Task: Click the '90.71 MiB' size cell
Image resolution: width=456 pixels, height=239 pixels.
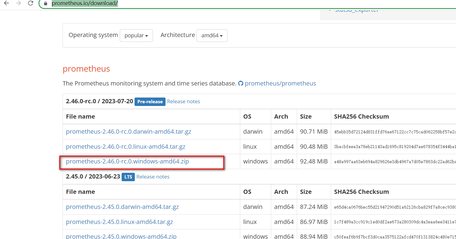Action: coord(314,132)
